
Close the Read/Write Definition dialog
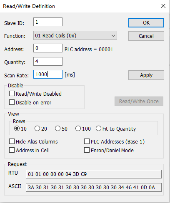163,6
